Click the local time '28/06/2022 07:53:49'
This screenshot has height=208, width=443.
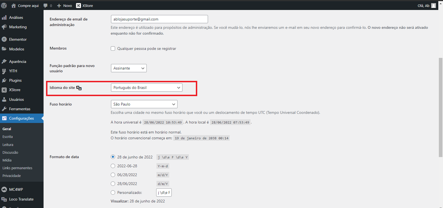coord(230,122)
